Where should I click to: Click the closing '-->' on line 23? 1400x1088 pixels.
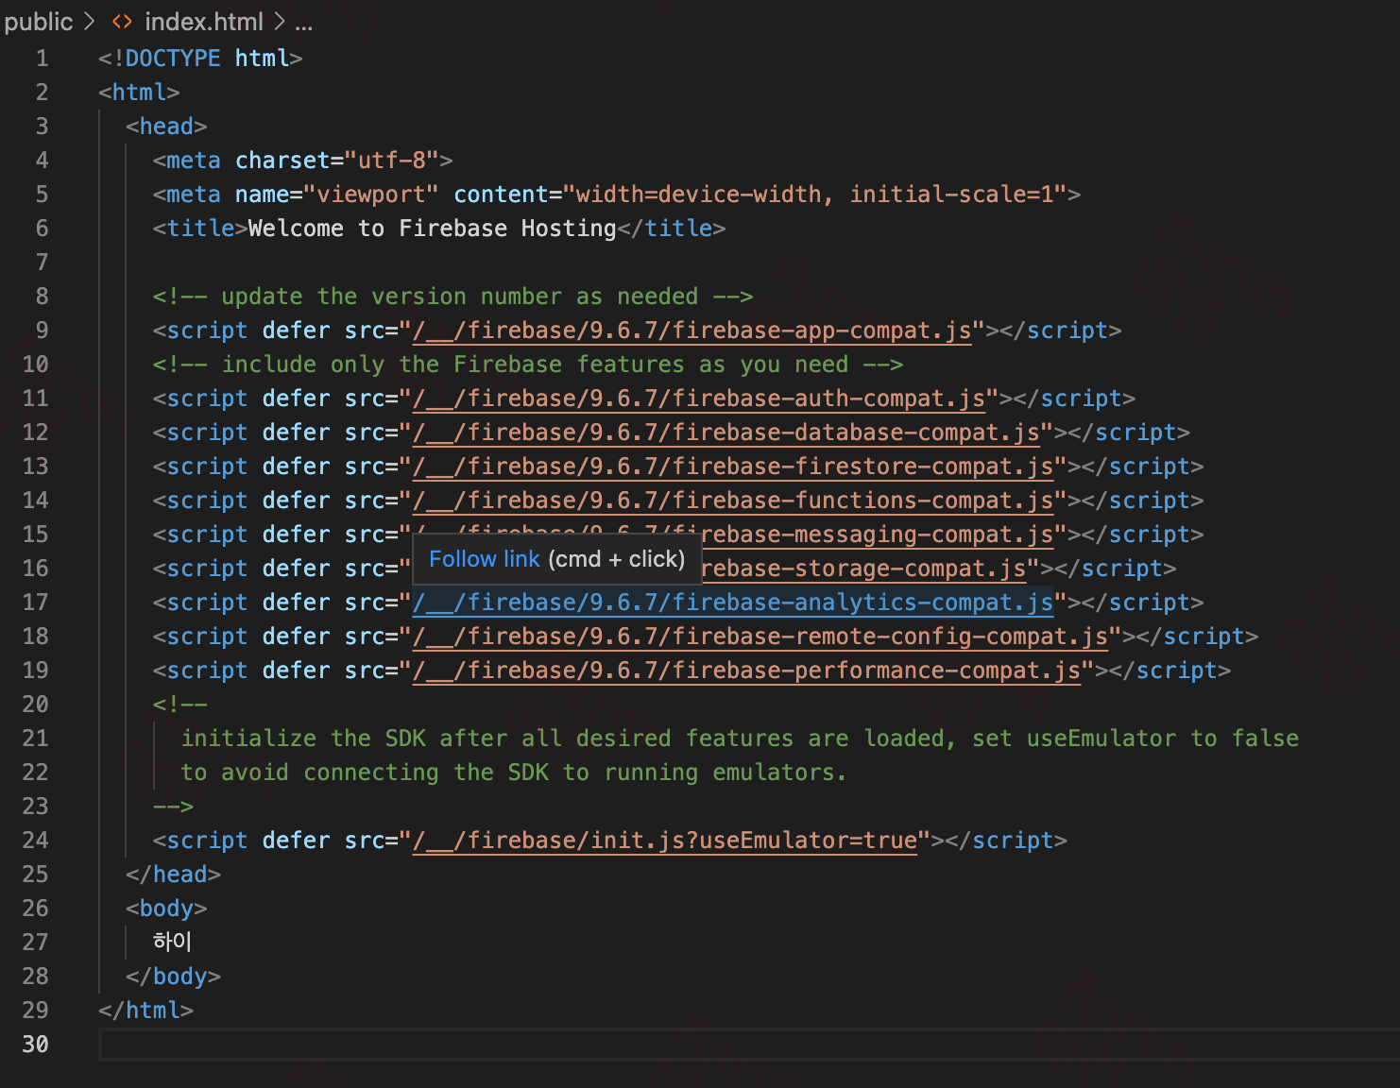pyautogui.click(x=173, y=807)
